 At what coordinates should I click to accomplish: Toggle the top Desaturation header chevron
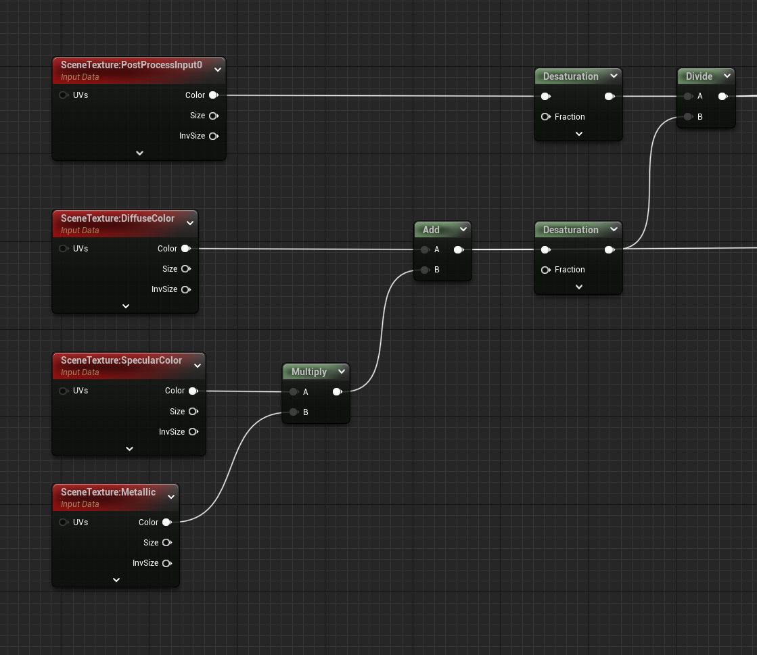tap(614, 76)
